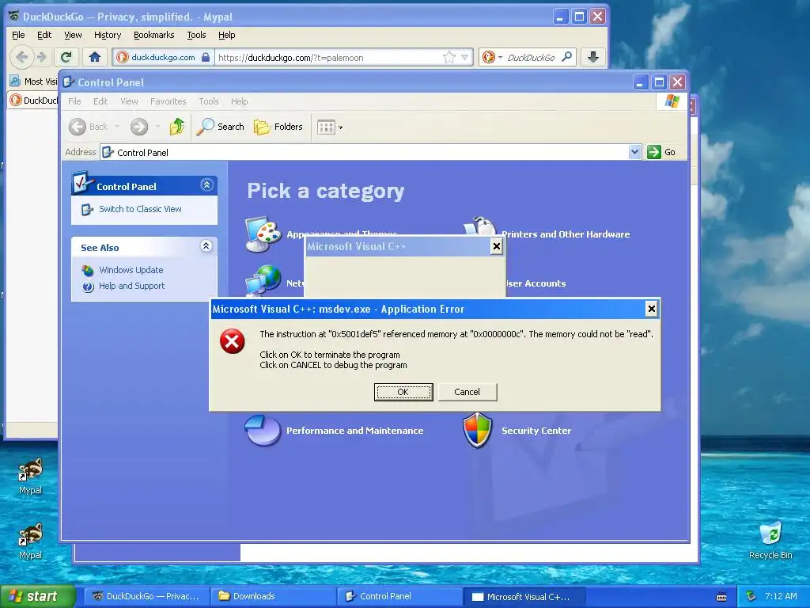Click the 7:12 AM taskbar clock
The width and height of the screenshot is (810, 608).
coord(781,596)
